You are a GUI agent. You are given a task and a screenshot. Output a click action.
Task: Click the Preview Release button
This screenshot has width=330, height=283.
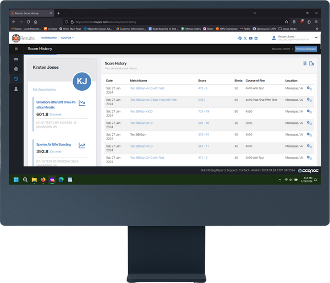[x=306, y=49]
